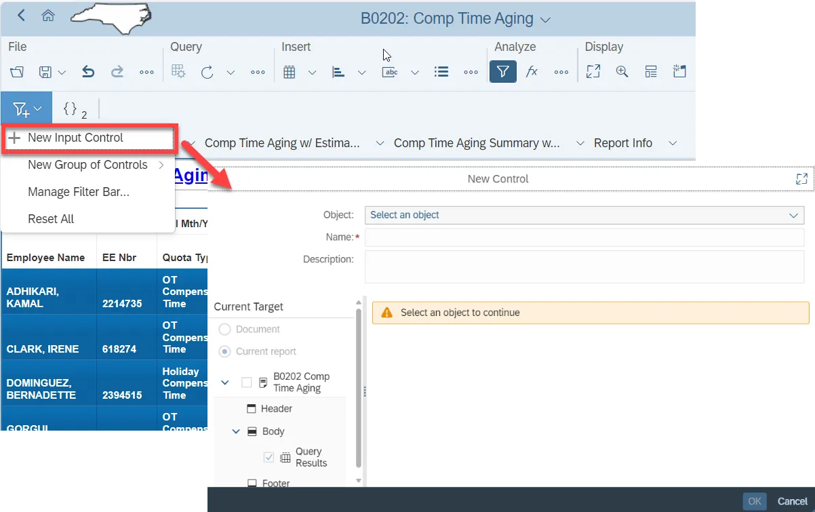Image resolution: width=815 pixels, height=512 pixels.
Task: Click the Name input field
Action: coord(584,237)
